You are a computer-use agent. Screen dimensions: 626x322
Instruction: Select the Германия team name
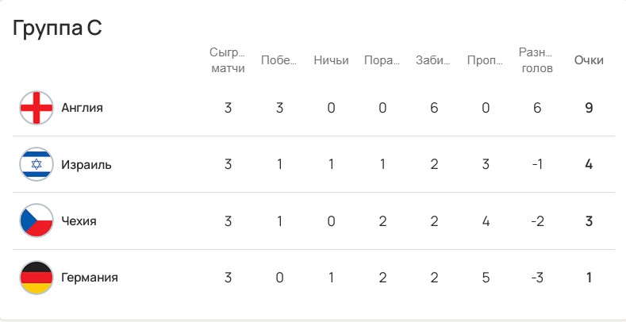coord(90,278)
